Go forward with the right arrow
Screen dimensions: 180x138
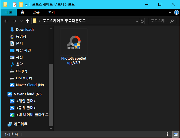[15, 21]
